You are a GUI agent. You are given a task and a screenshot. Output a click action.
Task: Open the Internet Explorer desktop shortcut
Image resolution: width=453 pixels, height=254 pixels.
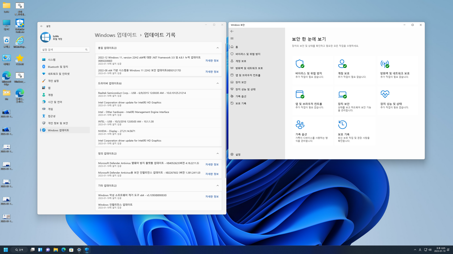tap(20, 42)
